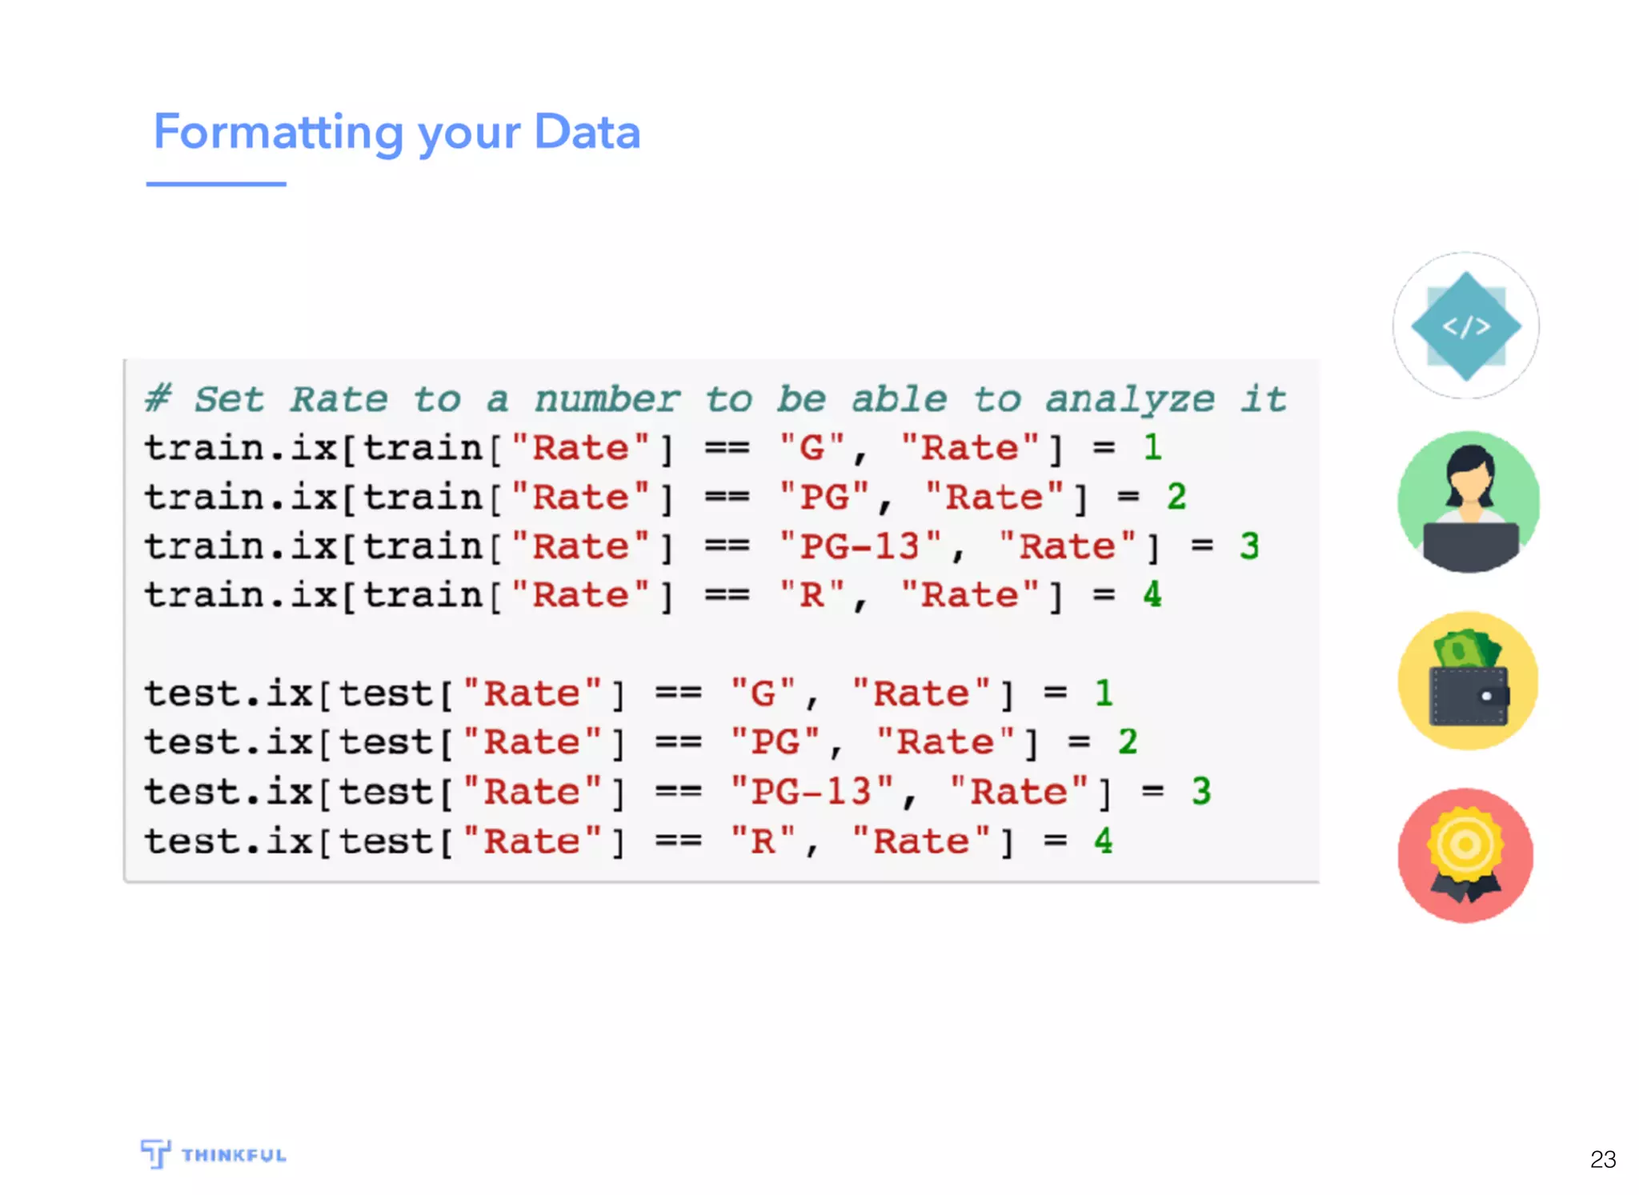Image resolution: width=1639 pixels, height=1195 pixels.
Task: Click the test line assigning value 2
Action: [x=640, y=743]
